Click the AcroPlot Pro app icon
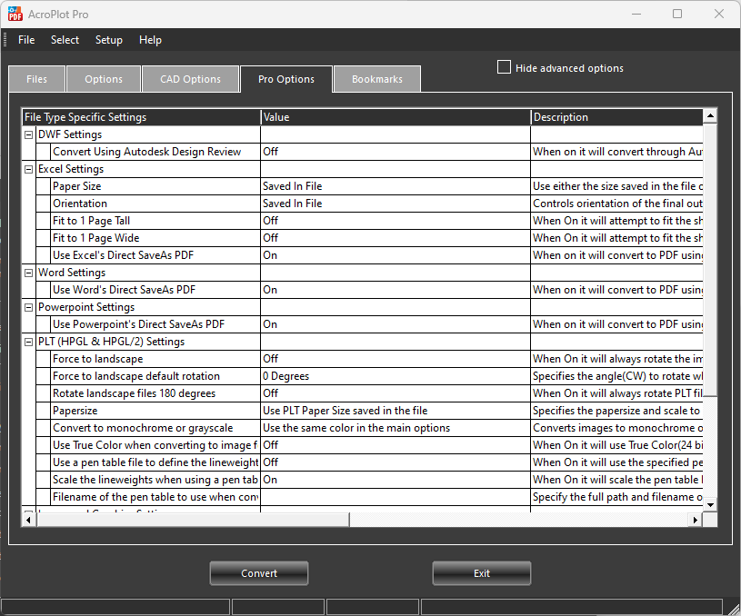This screenshot has height=616, width=741. [15, 15]
